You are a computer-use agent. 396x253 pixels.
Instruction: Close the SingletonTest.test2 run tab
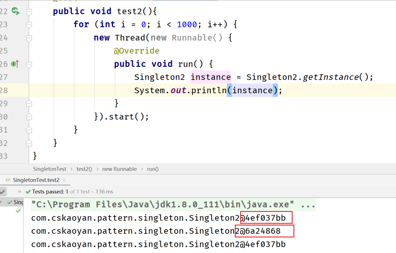64,180
